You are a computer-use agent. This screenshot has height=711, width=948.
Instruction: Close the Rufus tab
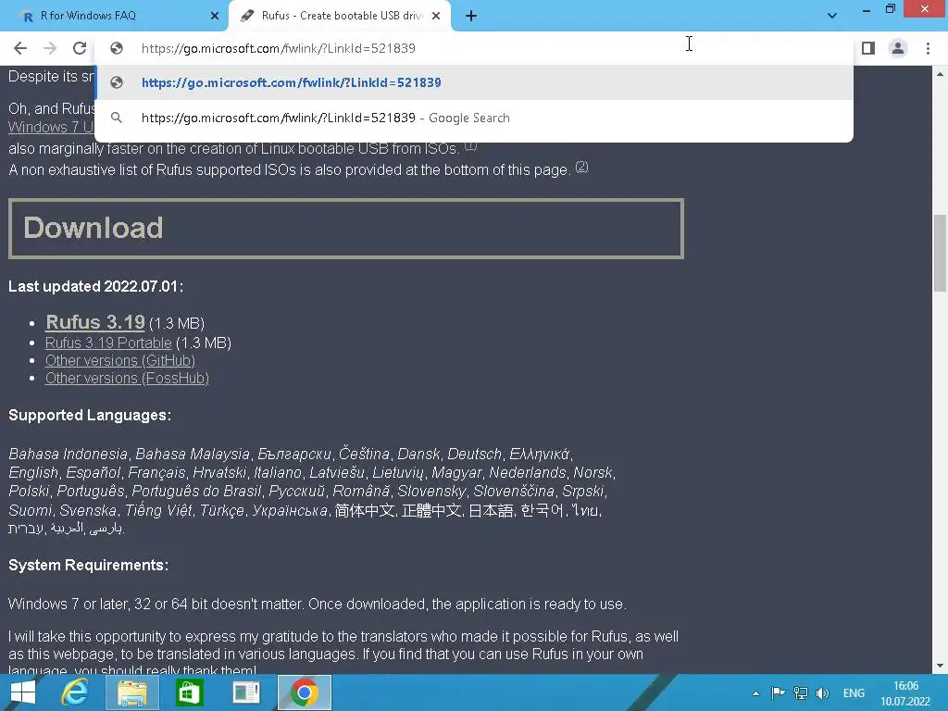click(436, 16)
